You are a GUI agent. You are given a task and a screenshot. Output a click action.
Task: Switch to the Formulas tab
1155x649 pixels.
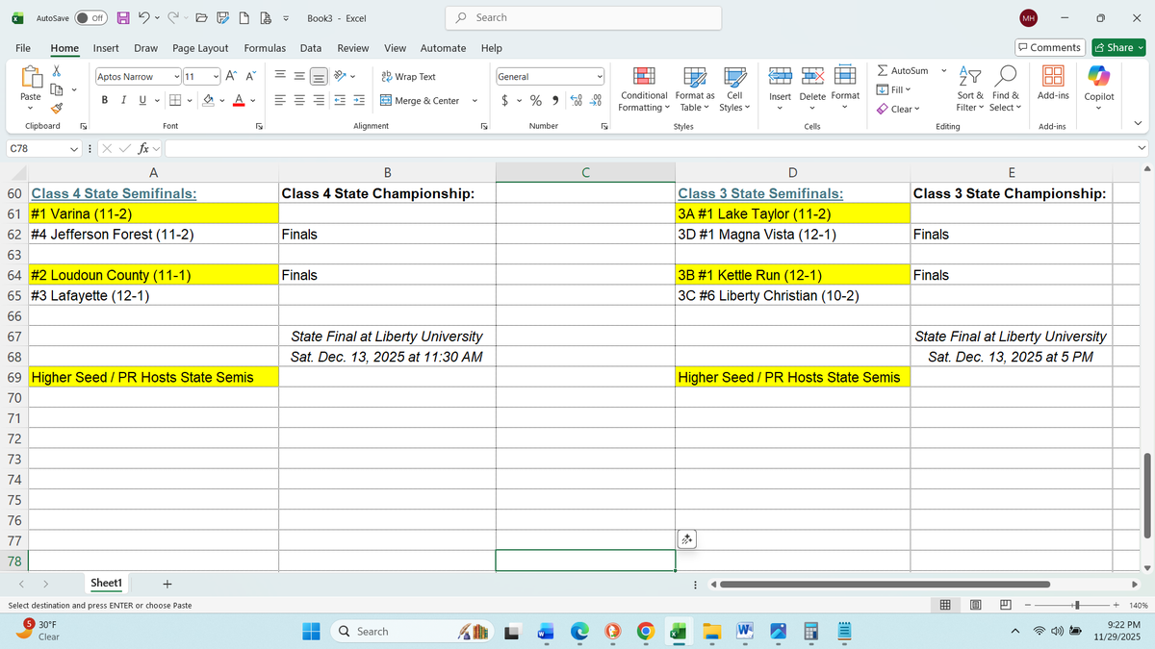[265, 48]
